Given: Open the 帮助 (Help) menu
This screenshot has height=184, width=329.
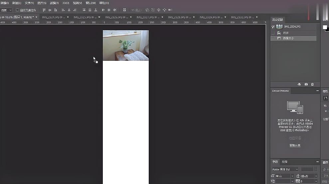Looking at the screenshot, I should [x=104, y=3].
